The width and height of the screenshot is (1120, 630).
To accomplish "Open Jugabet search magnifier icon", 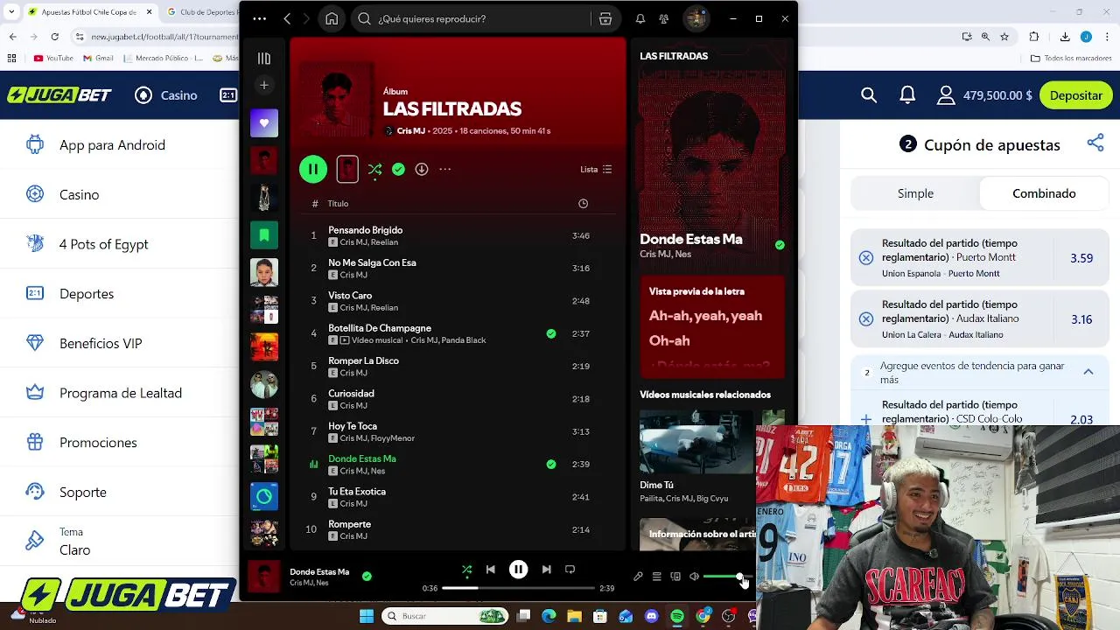I will 869,95.
